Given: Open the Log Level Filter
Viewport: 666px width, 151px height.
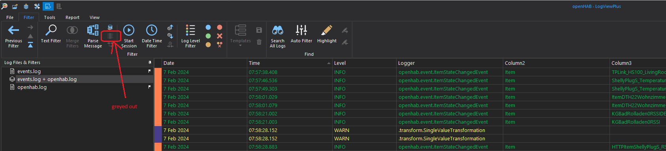Looking at the screenshot, I should [x=190, y=36].
